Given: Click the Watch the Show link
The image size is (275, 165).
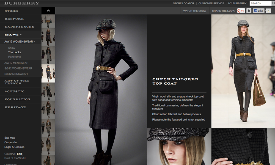Looking at the screenshot, I should (195, 11).
